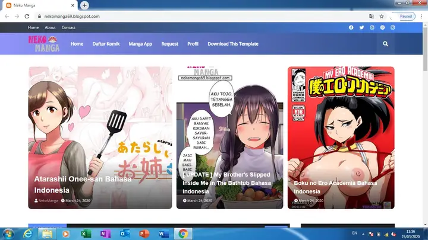
Task: Open the Windows Start menu
Action: click(8, 233)
